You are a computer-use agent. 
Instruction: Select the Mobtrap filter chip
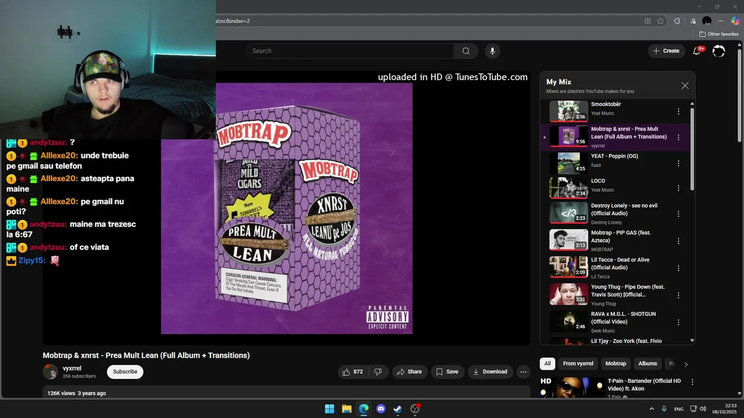click(x=616, y=364)
